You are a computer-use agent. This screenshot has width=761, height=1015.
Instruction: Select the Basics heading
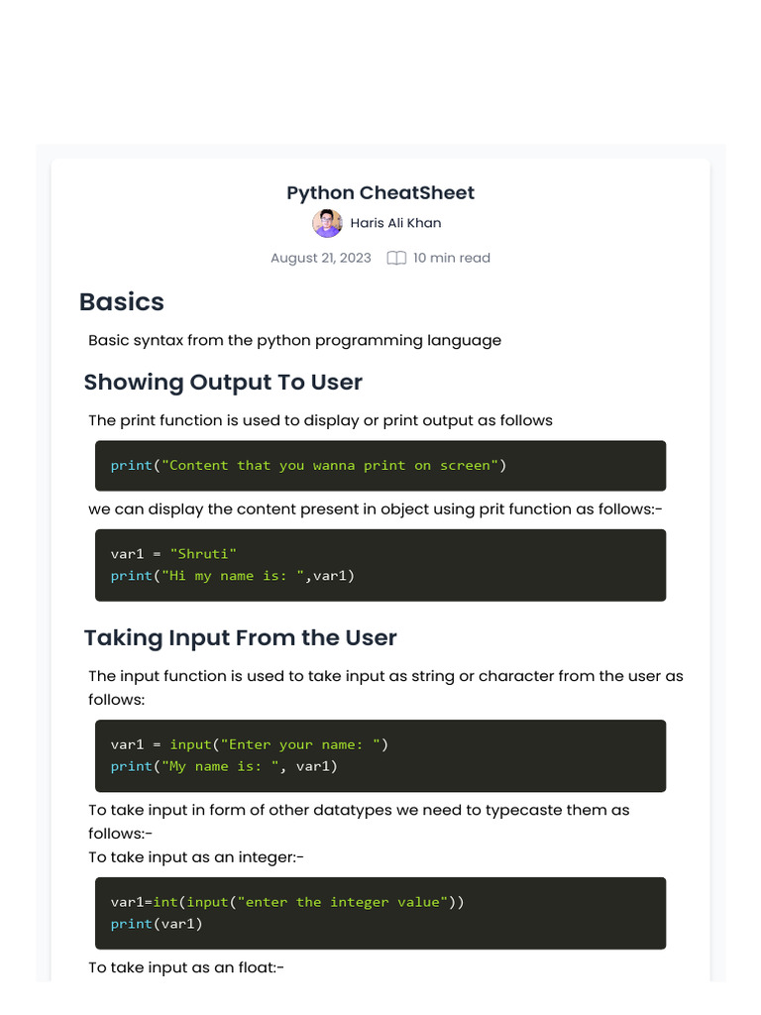coord(122,302)
